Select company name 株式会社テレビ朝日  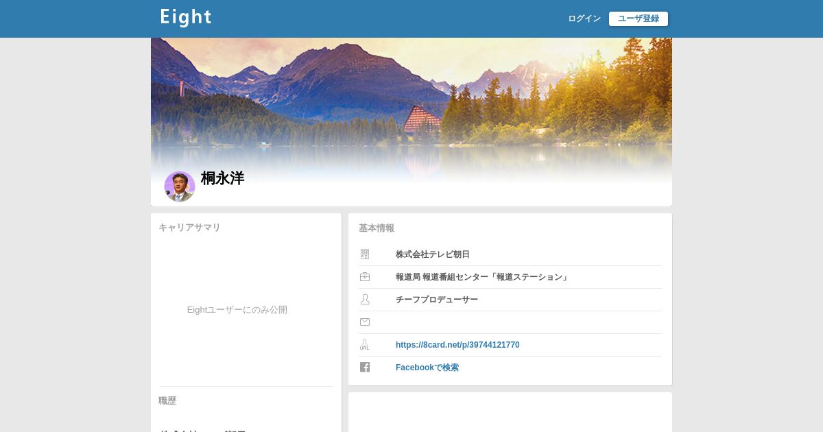coord(433,254)
